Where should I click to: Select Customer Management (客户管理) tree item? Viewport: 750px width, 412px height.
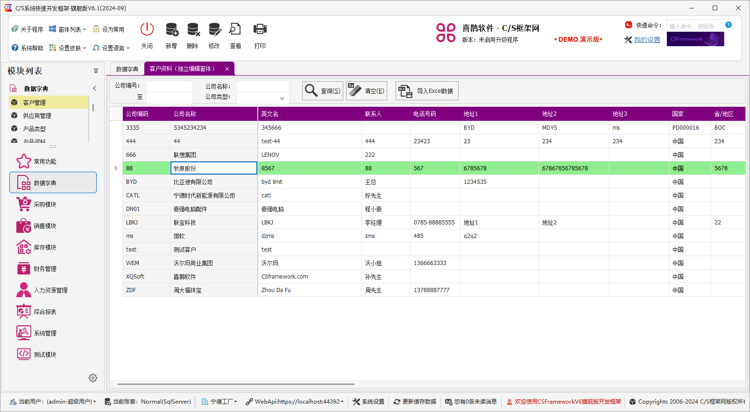coord(49,102)
